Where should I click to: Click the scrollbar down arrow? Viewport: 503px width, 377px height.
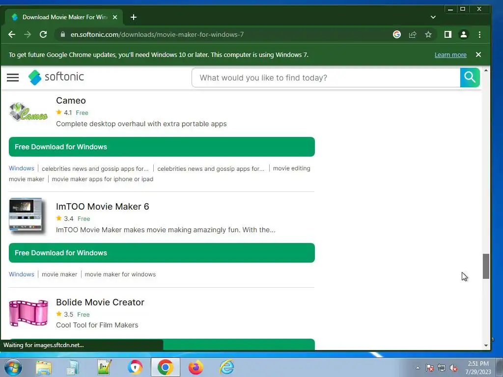[486, 346]
